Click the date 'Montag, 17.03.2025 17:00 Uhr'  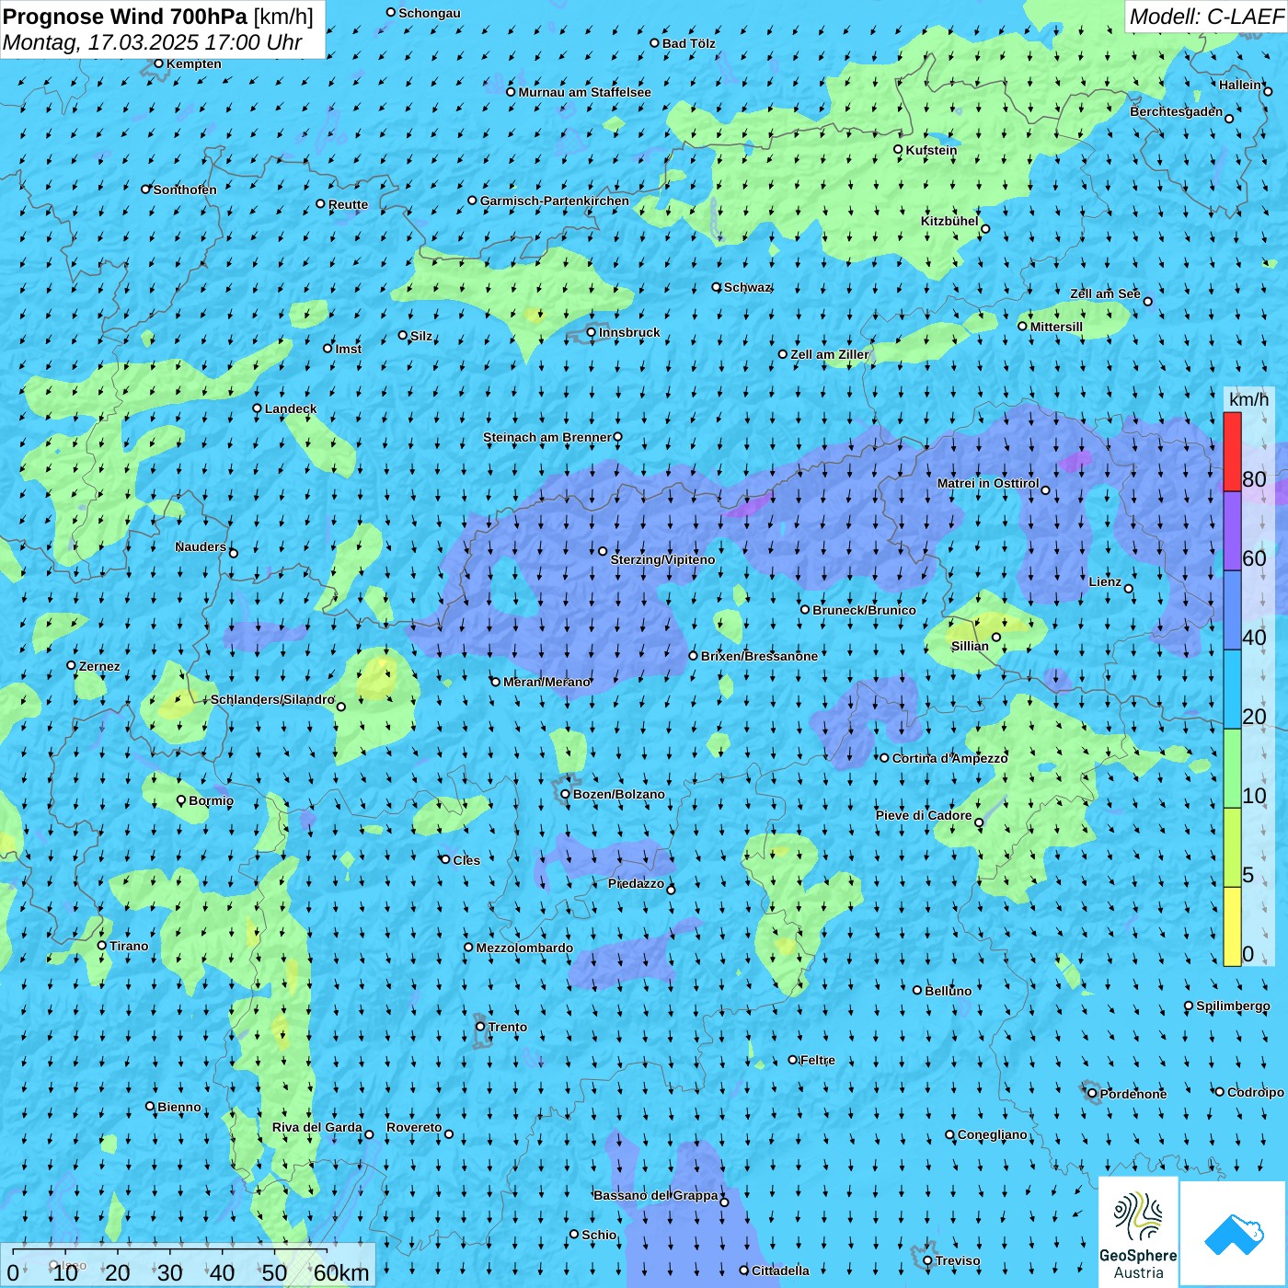click(x=153, y=42)
